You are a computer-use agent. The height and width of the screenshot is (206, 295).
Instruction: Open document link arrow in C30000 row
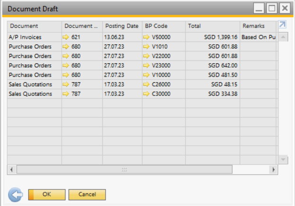click(66, 94)
